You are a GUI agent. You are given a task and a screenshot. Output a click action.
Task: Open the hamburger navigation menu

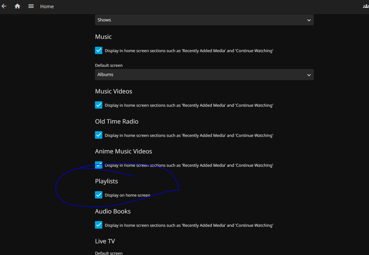pos(31,6)
